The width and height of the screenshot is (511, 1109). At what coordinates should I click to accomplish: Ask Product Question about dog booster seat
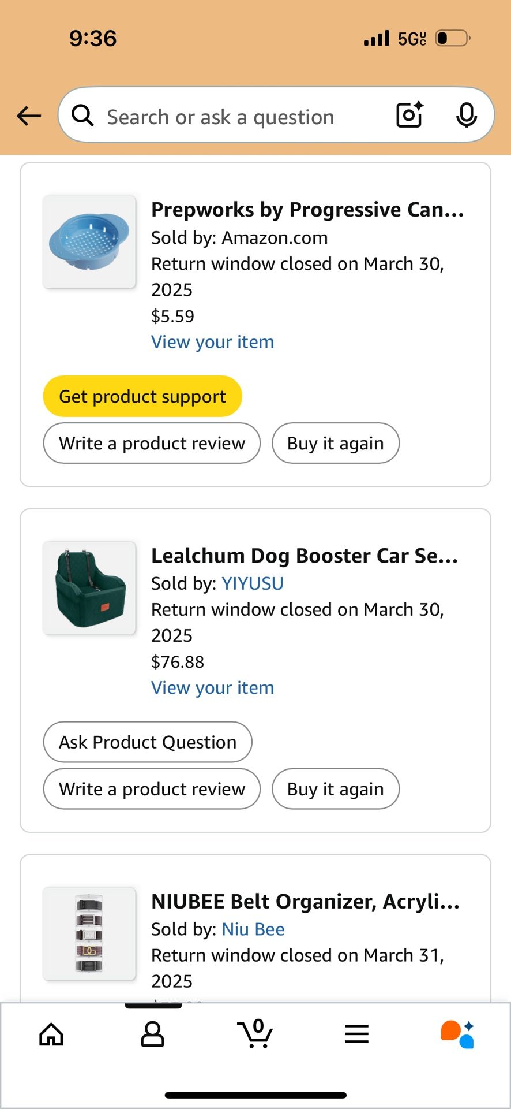pyautogui.click(x=148, y=742)
